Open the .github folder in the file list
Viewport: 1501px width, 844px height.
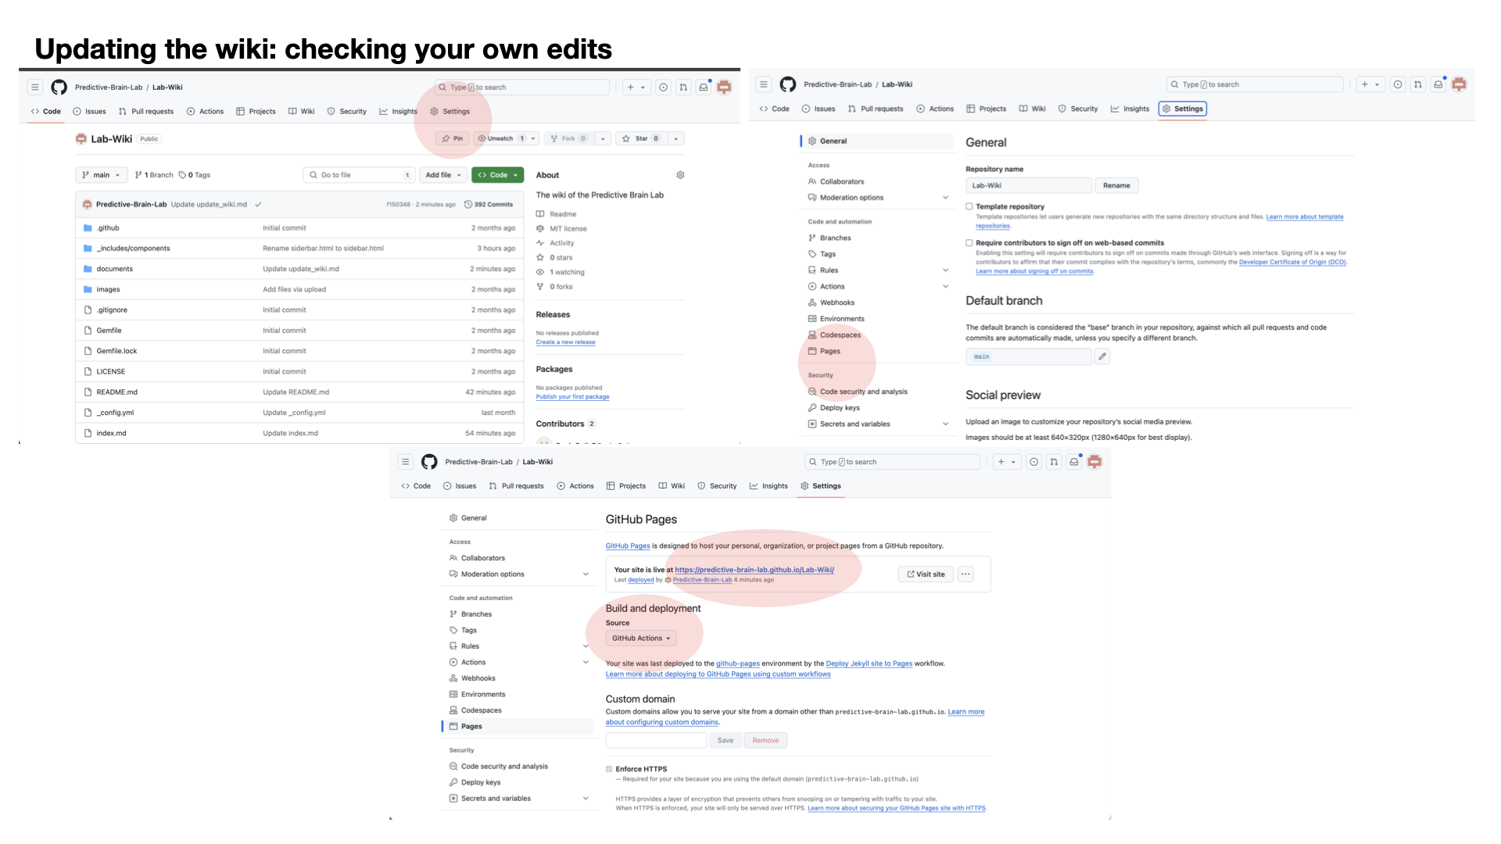108,228
